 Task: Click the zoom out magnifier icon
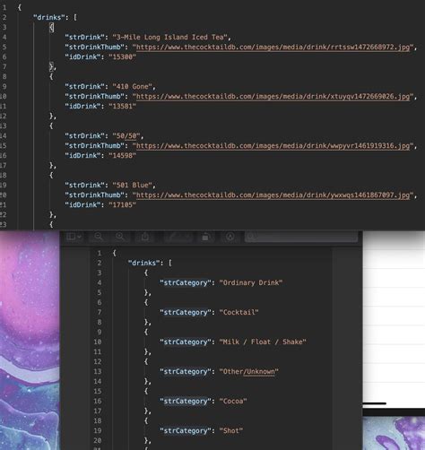click(99, 237)
